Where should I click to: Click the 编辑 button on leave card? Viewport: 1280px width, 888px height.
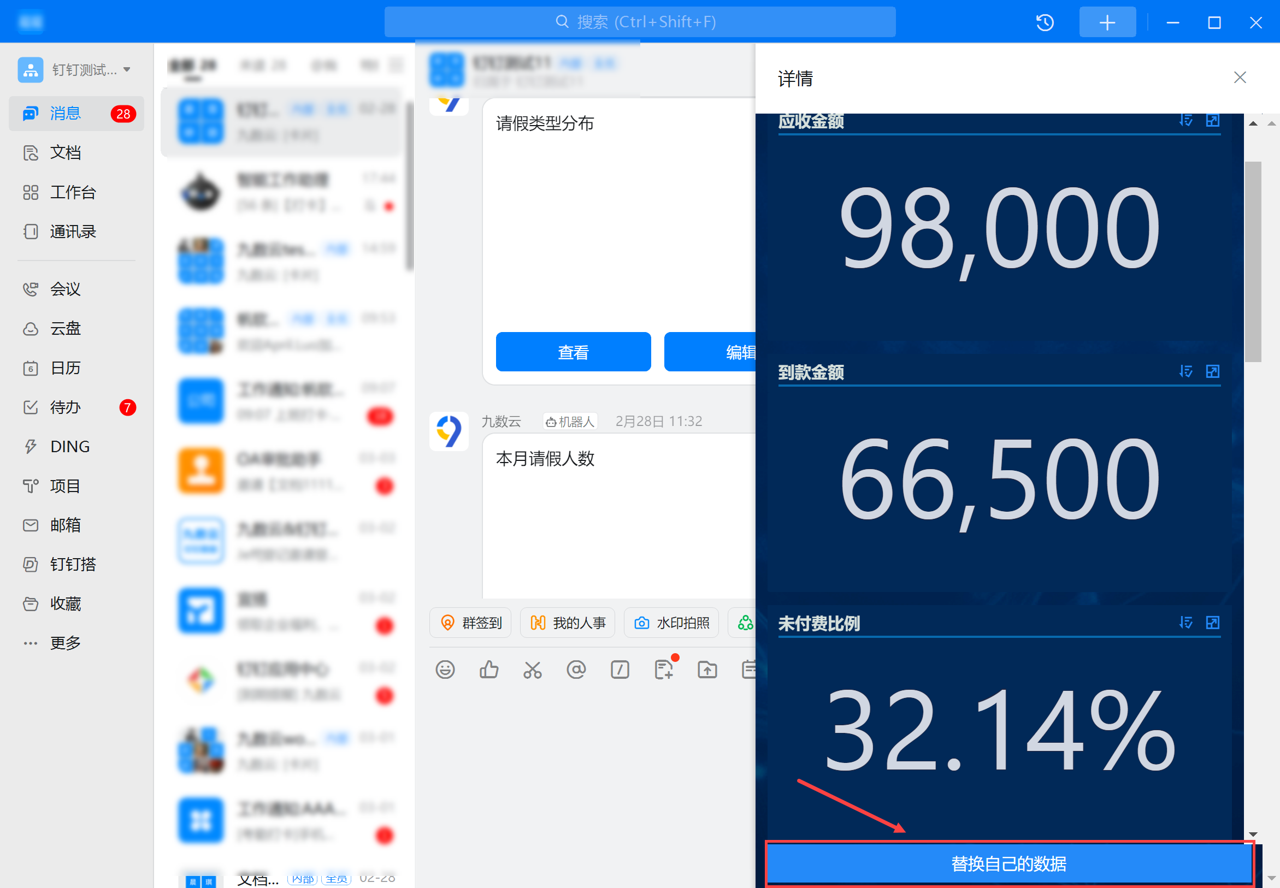coord(710,352)
